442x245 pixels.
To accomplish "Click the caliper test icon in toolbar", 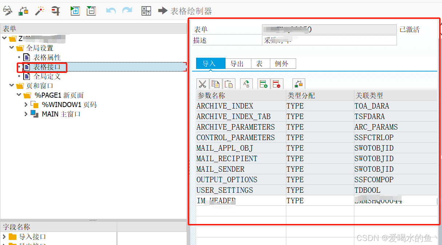I will click(x=55, y=11).
